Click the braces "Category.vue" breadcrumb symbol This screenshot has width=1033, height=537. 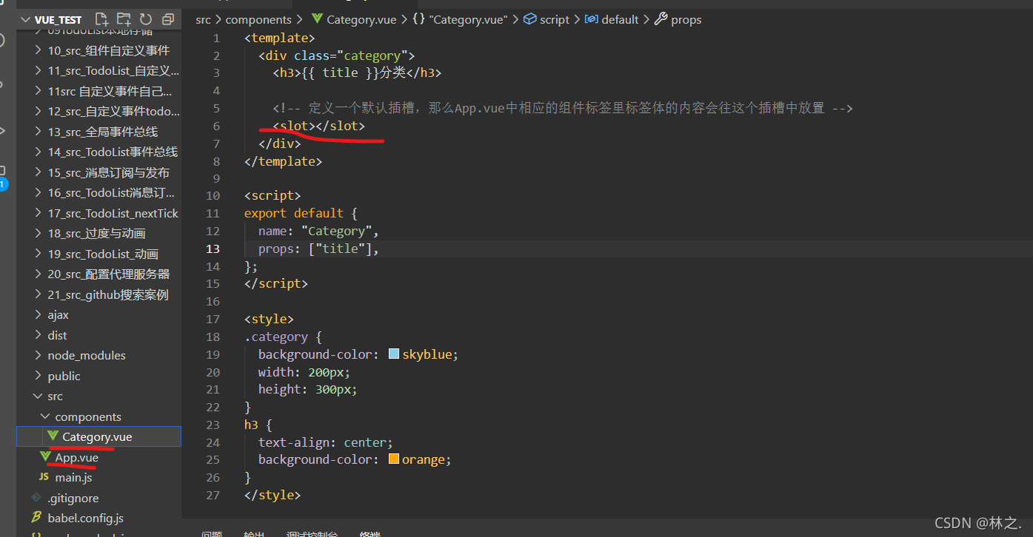[460, 20]
